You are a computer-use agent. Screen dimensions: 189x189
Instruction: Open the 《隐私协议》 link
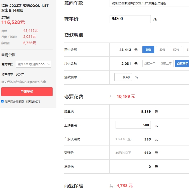pyautogui.click(x=33, y=102)
